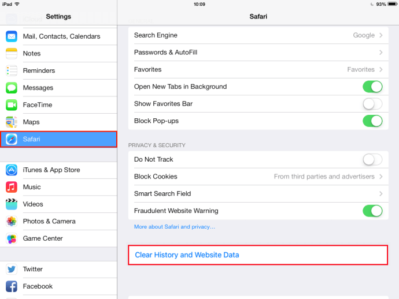Toggle off Fraudulent Website Warning
This screenshot has width=399, height=299.
pos(372,211)
